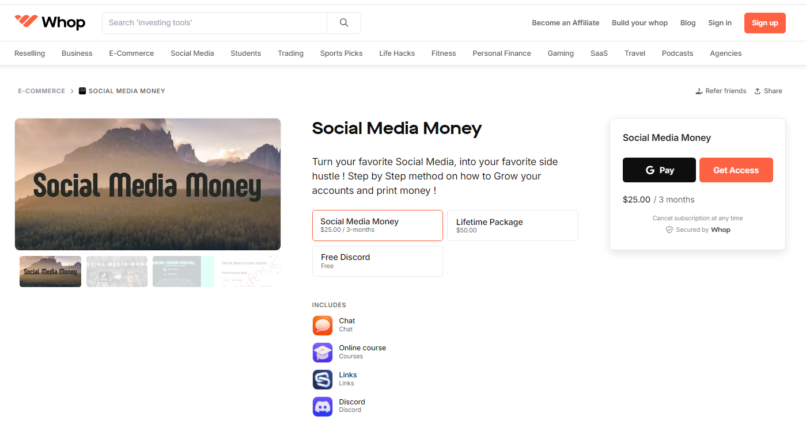Switch to the Gaming tab
The image size is (806, 432).
(560, 53)
